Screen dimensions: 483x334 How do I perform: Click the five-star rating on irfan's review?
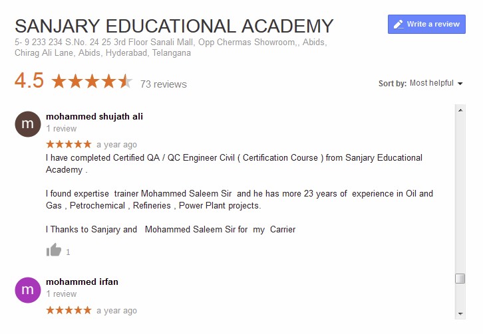(69, 310)
